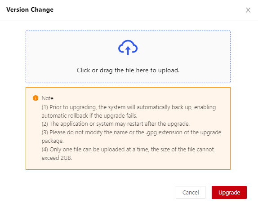The image size is (258, 203).
Task: Click the Note heading label
Action: pyautogui.click(x=47, y=98)
